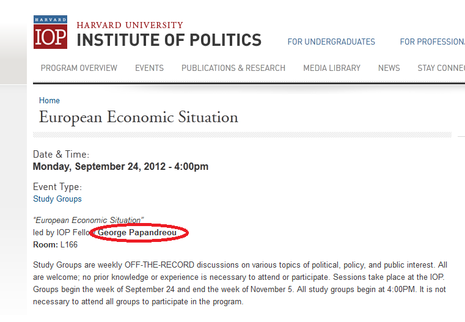Click the Study Groups description paragraph
The image size is (465, 322).
pos(240,283)
